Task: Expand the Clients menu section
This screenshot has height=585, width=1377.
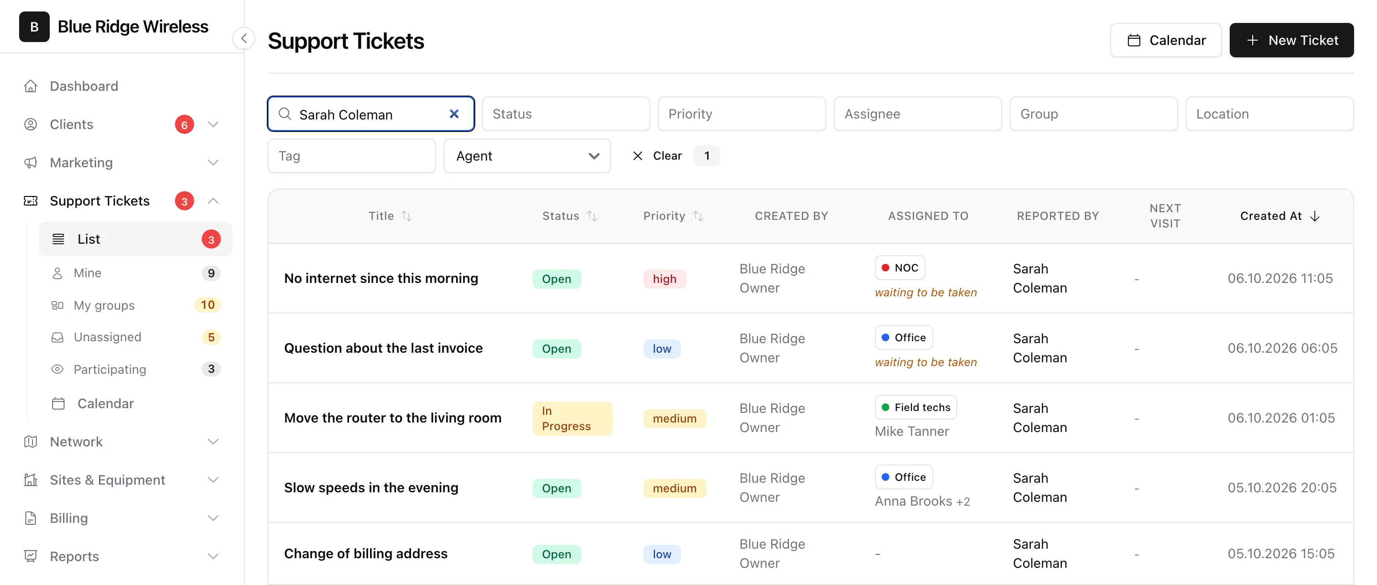Action: coord(213,124)
